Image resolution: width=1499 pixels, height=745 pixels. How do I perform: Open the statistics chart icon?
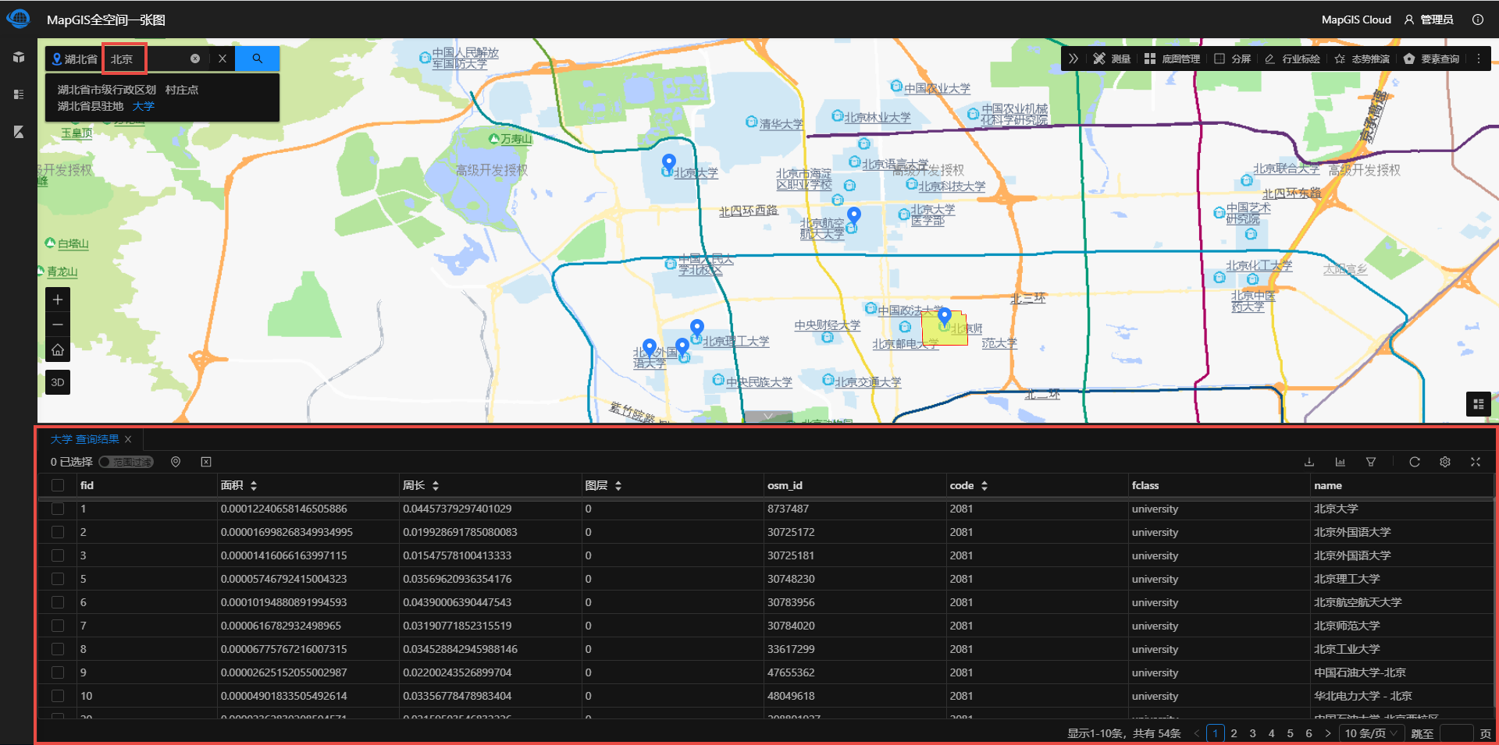[1340, 462]
